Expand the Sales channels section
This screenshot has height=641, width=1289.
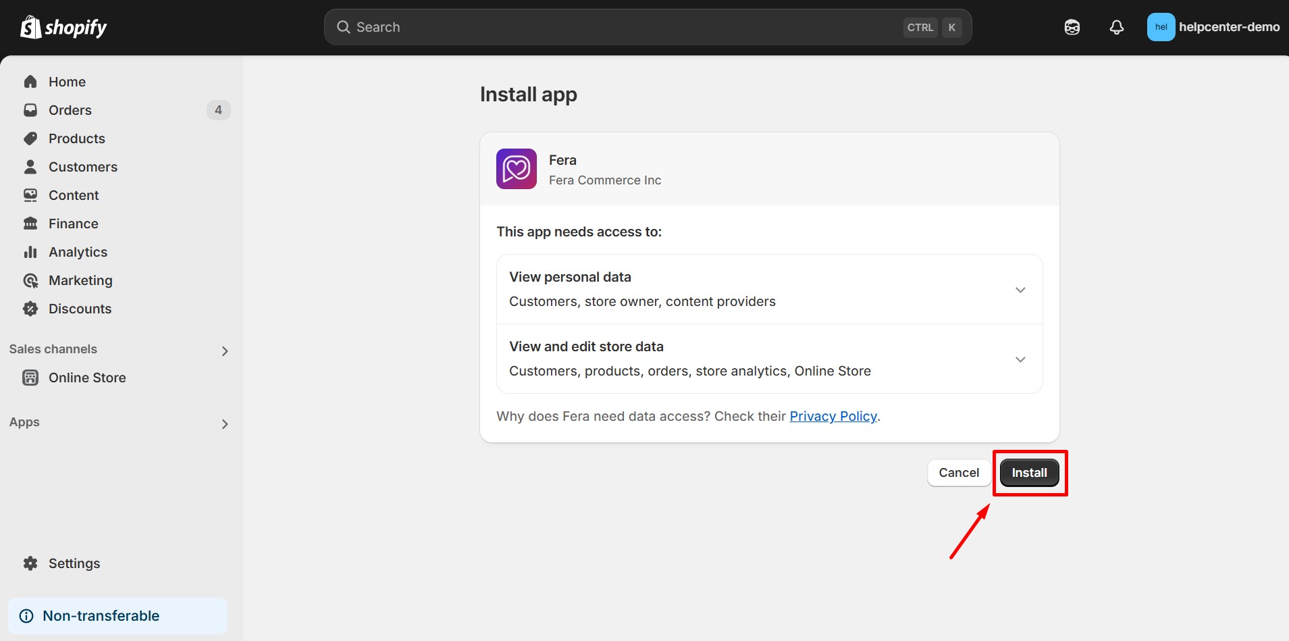pyautogui.click(x=225, y=351)
